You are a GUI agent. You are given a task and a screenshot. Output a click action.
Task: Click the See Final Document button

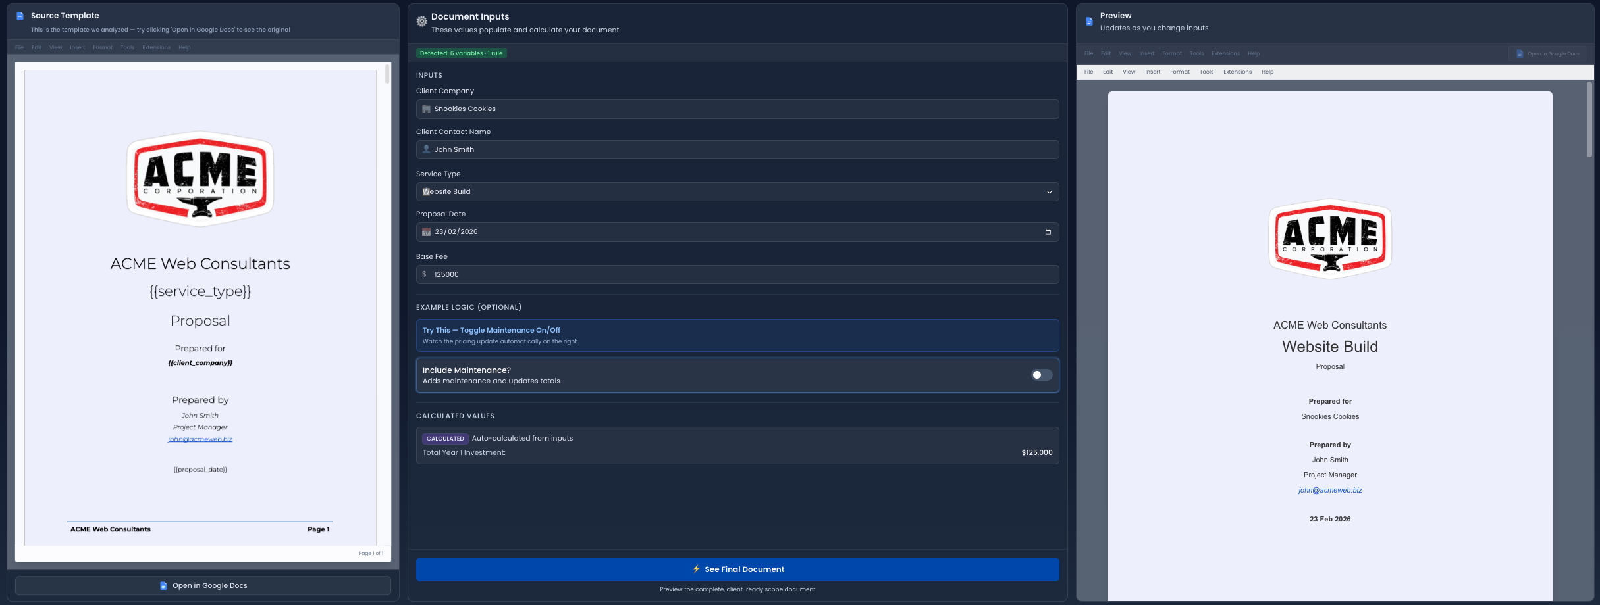tap(737, 569)
